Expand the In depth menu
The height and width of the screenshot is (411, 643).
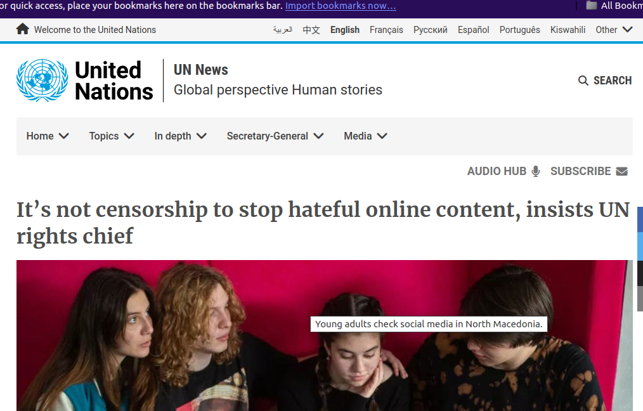click(181, 136)
